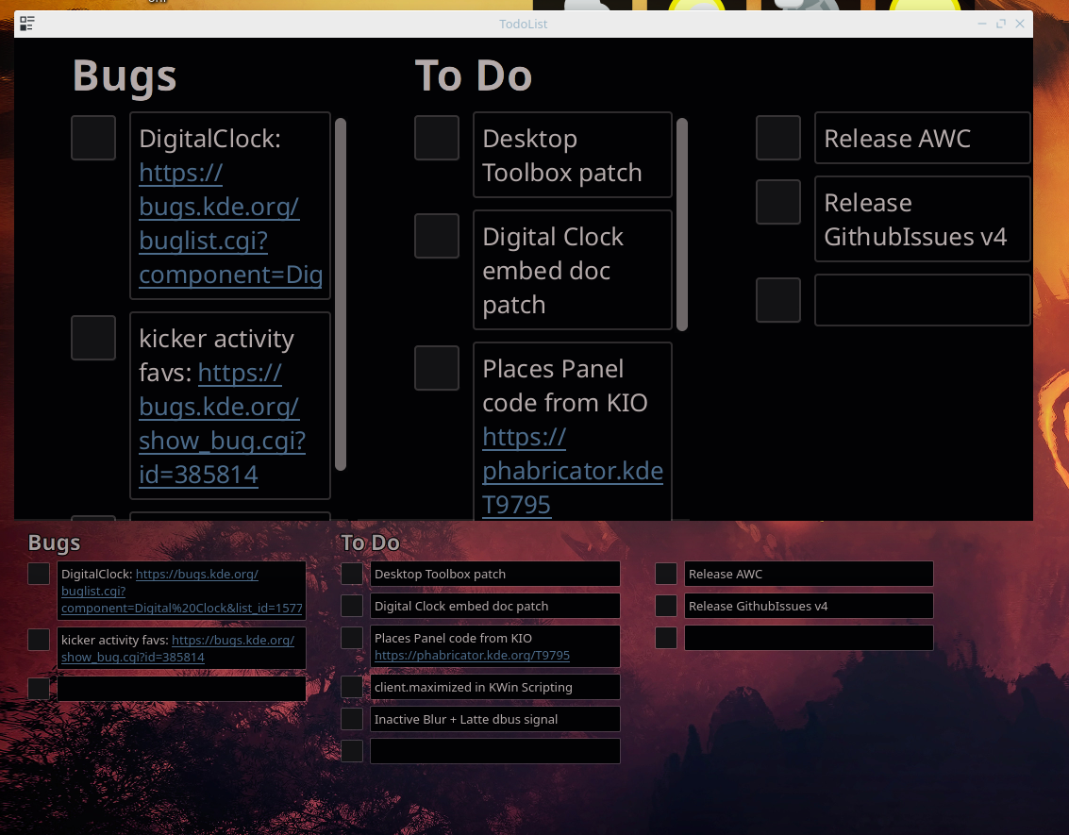Open show_bug.cgi?id=385814 link in window
Image resolution: width=1069 pixels, height=835 pixels.
(223, 424)
